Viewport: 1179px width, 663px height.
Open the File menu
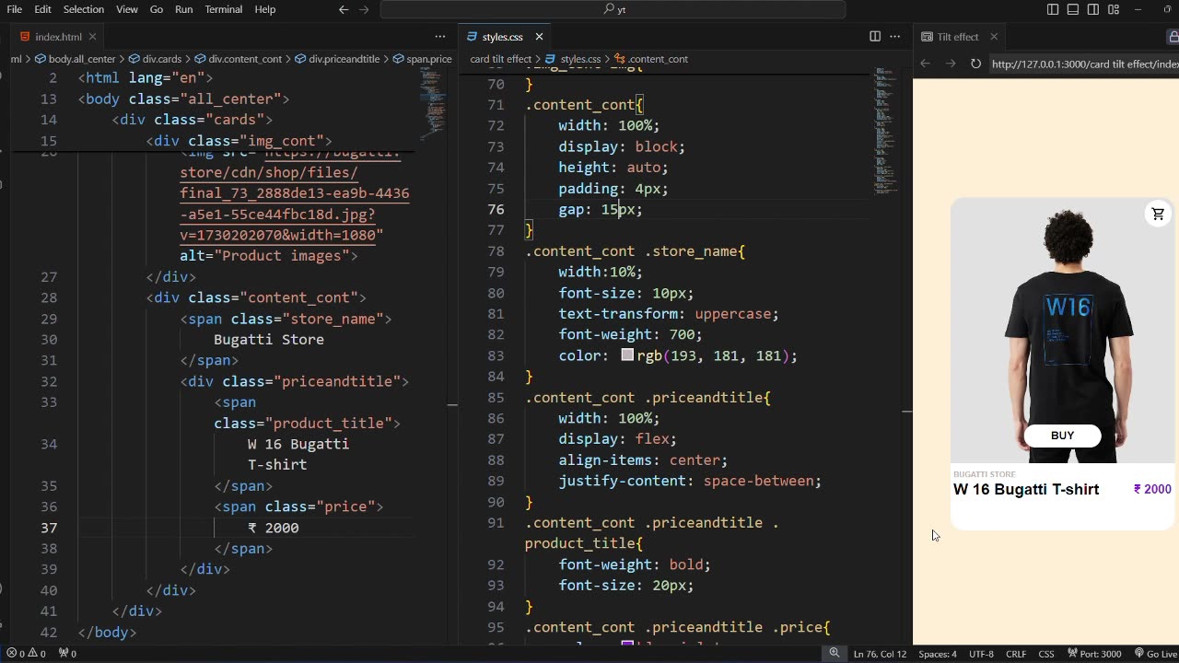(15, 9)
